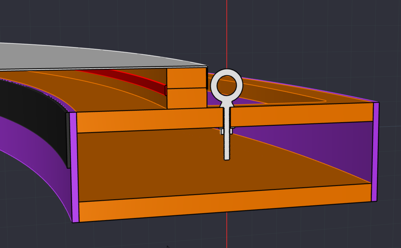
Task: Select the eye bolt's threaded shank
Action: point(227,145)
